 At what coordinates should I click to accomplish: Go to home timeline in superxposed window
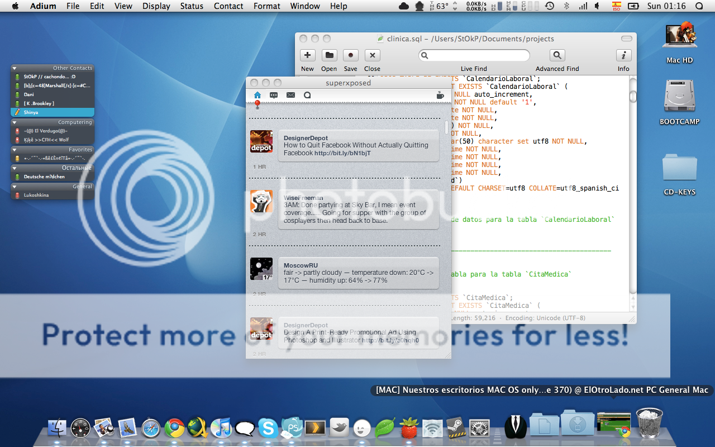coord(258,95)
